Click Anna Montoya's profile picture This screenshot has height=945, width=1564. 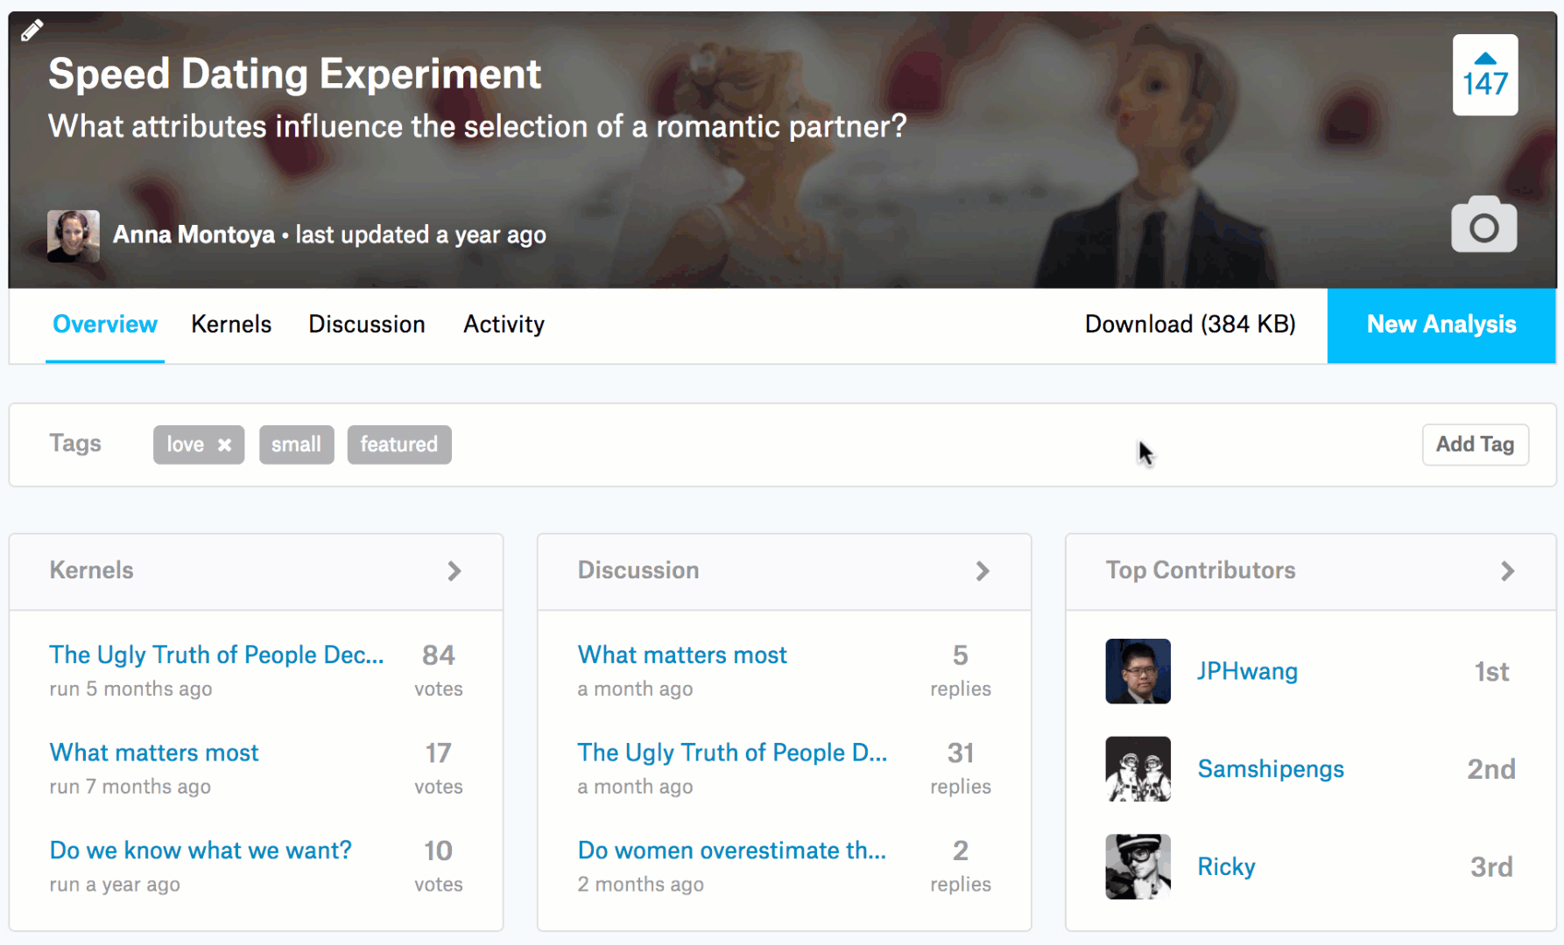[x=74, y=234]
